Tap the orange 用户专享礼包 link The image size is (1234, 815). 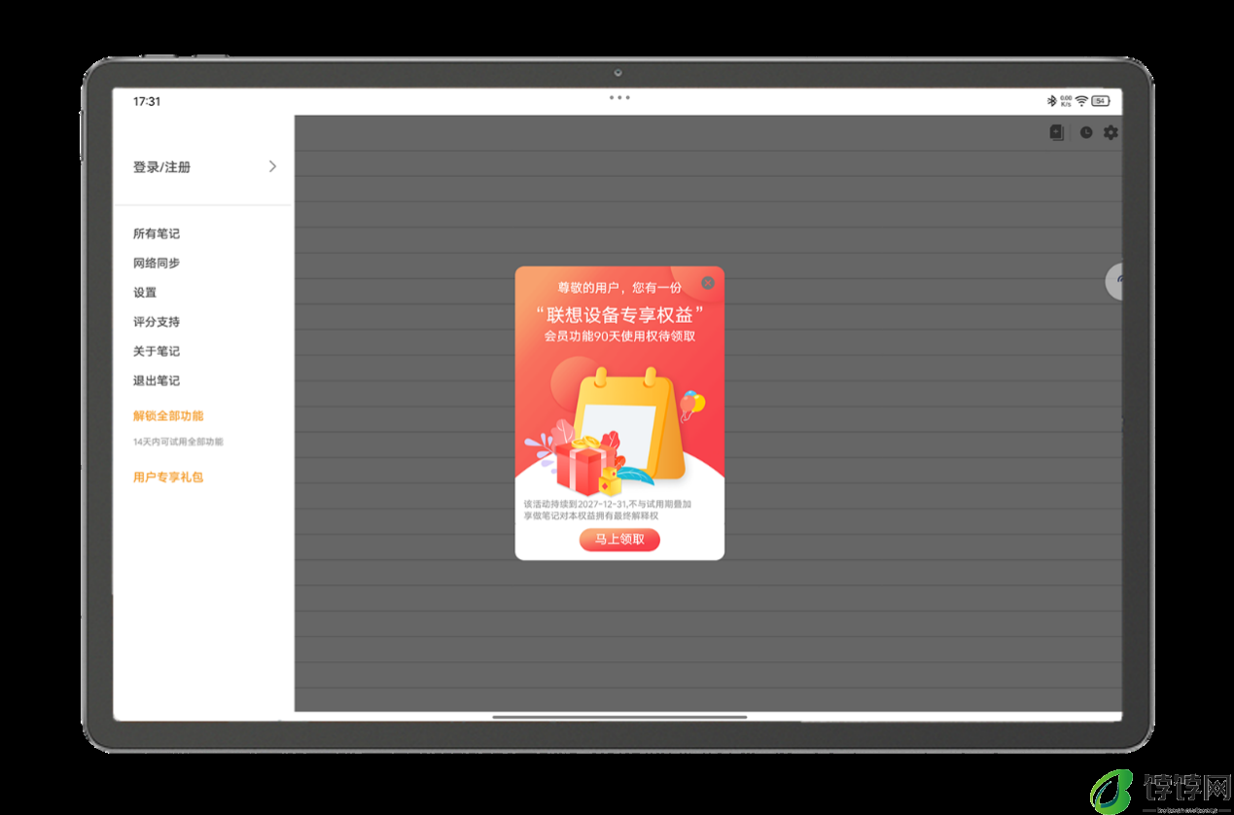point(168,477)
